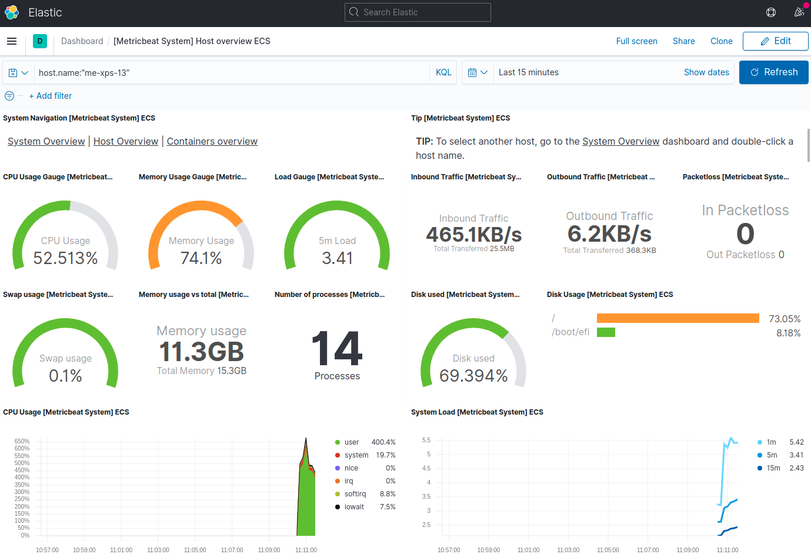Clone the dashboard
Viewport: 811px width, 554px height.
pyautogui.click(x=722, y=41)
